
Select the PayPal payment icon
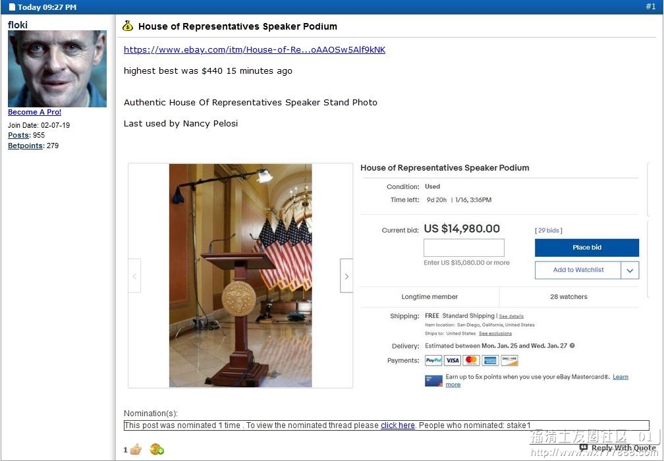coord(433,360)
